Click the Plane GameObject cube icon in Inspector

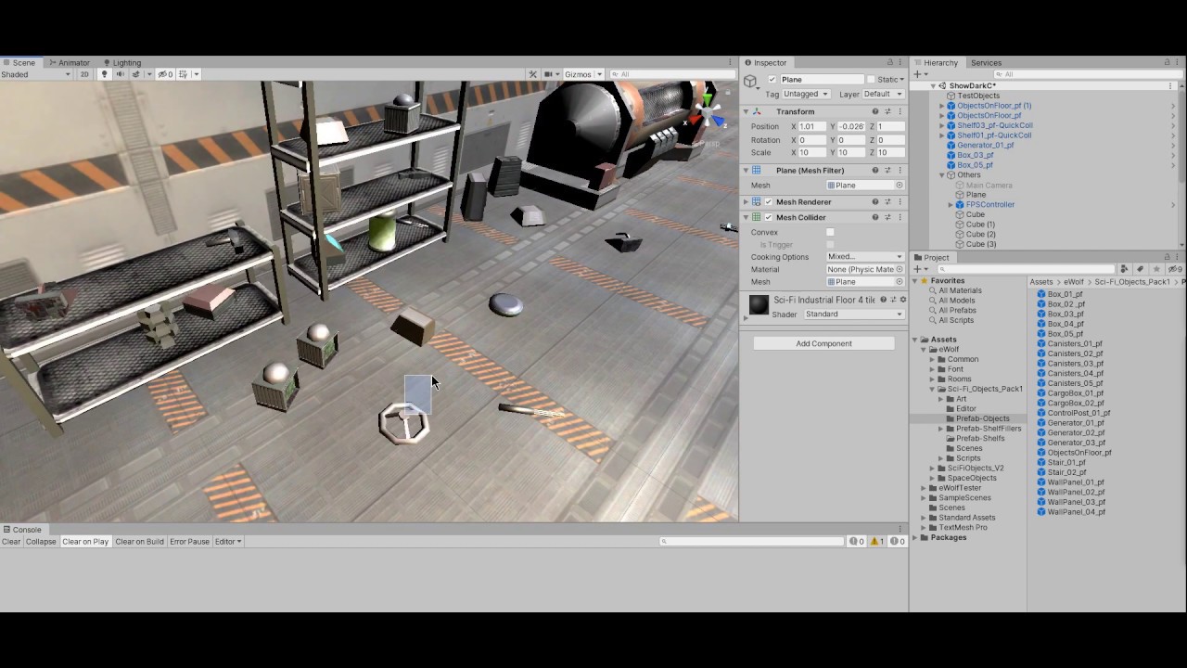tap(751, 83)
